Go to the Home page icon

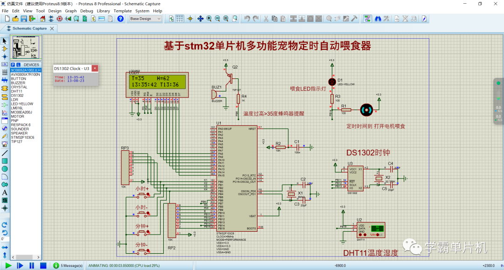pos(42,19)
